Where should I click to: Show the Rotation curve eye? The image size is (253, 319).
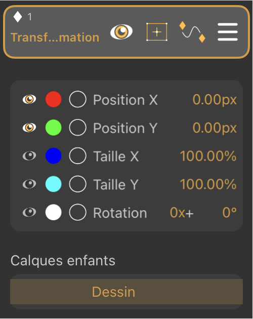pyautogui.click(x=29, y=212)
